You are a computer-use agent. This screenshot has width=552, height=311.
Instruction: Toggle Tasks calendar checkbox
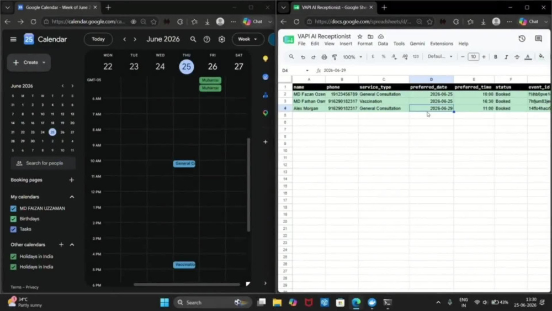[x=13, y=229]
